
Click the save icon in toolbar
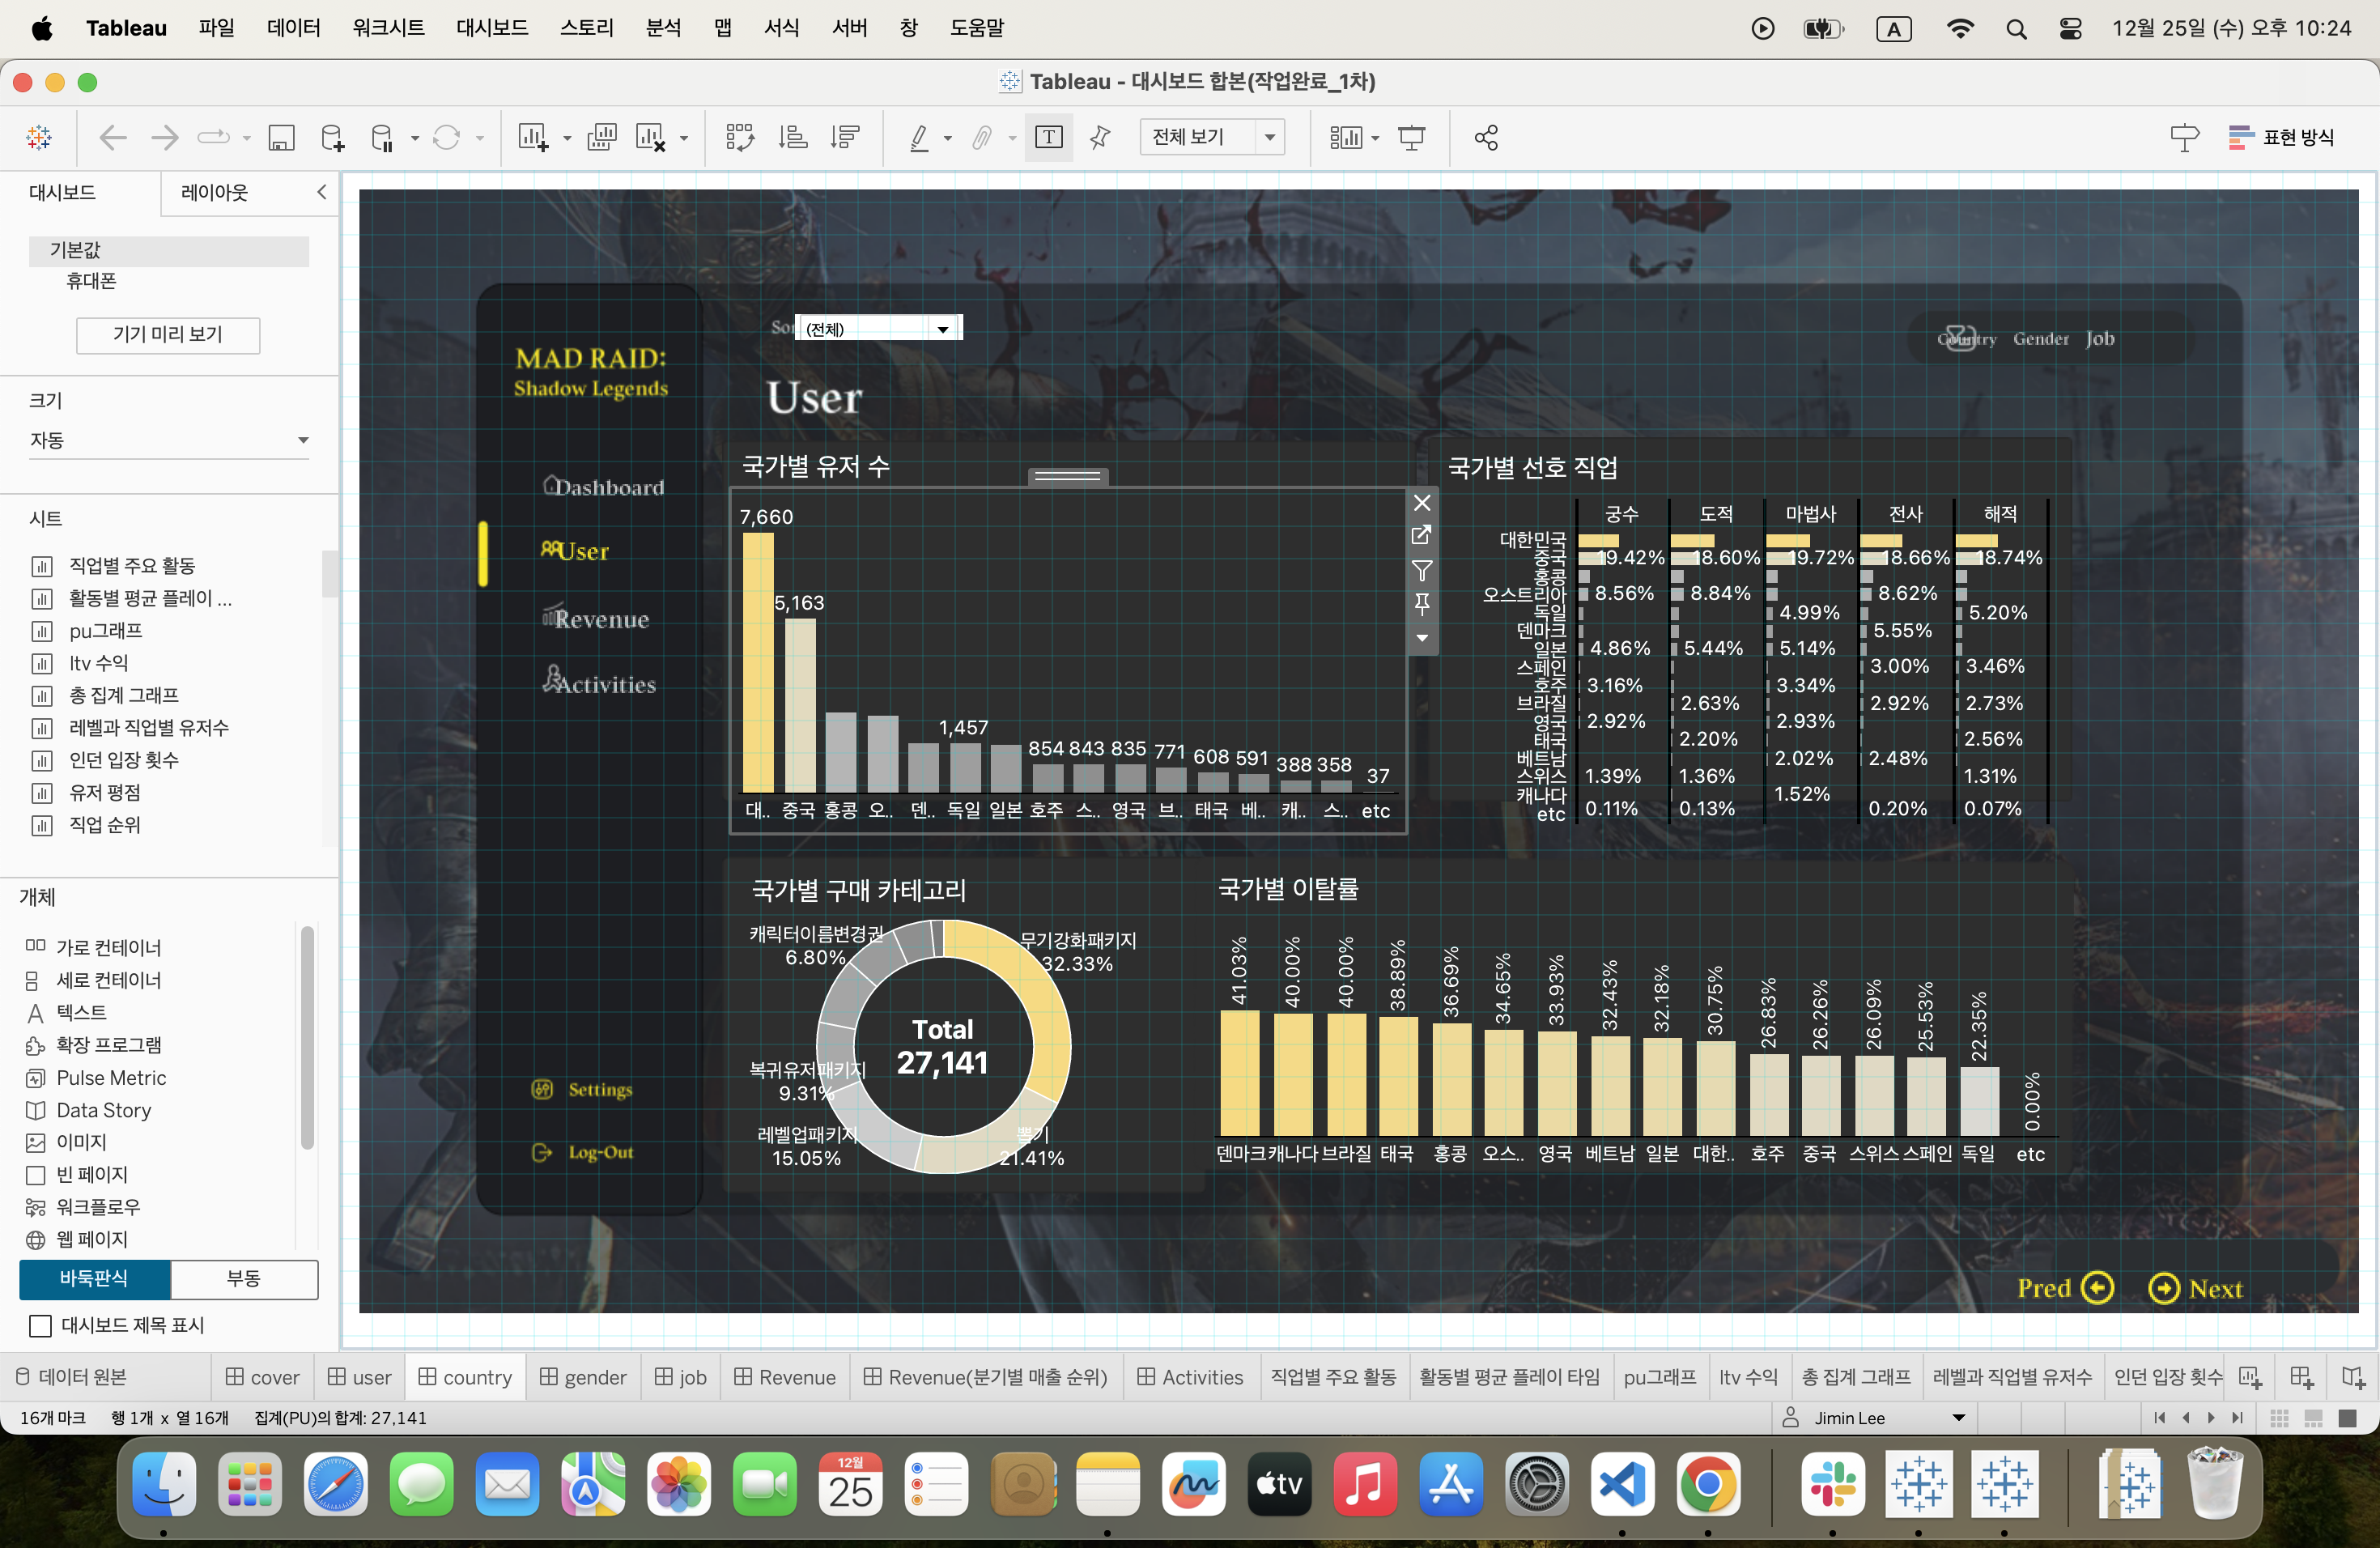click(281, 137)
